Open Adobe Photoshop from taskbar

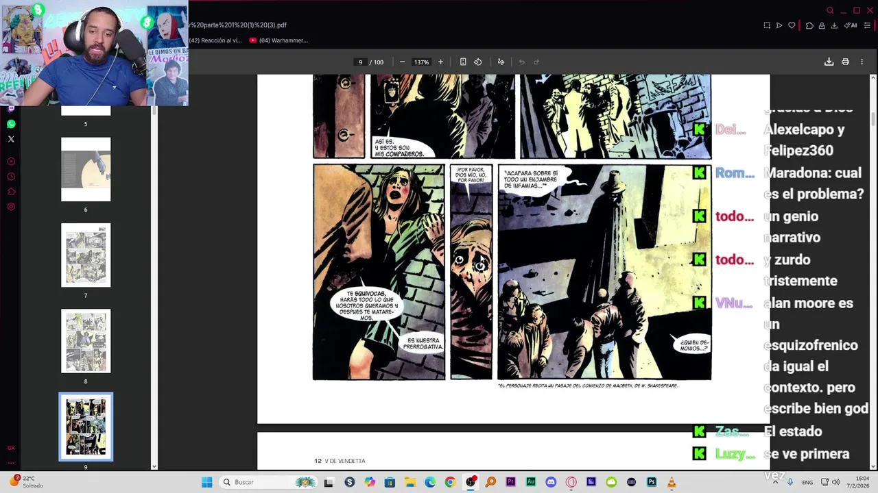point(651,482)
